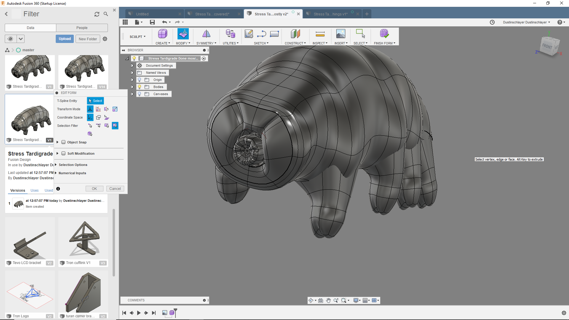Image resolution: width=569 pixels, height=320 pixels.
Task: Open grid and snaps dropdown
Action: coord(366,300)
